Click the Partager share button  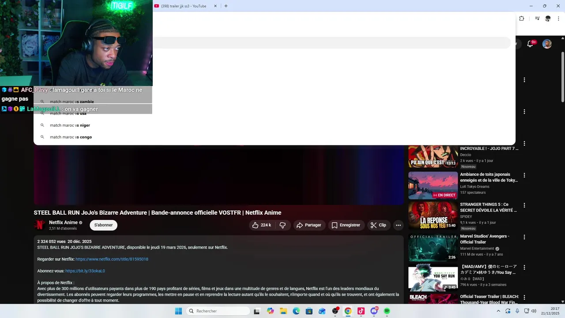point(309,225)
